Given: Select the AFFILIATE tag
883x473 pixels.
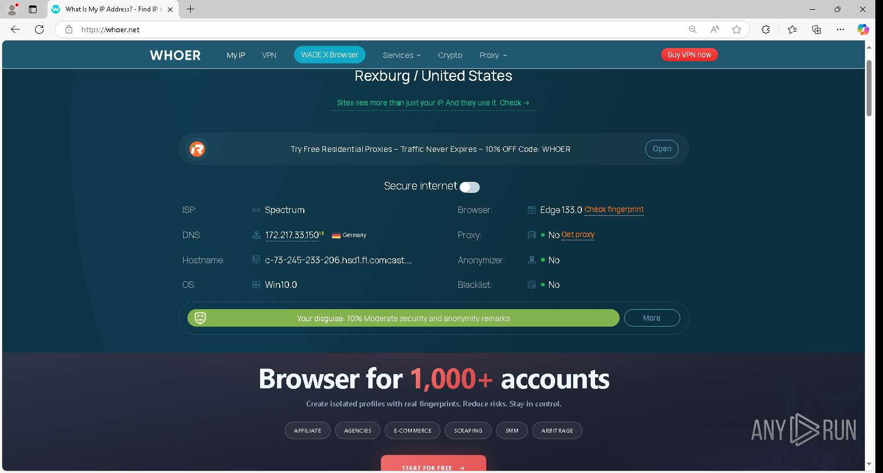Looking at the screenshot, I should point(308,430).
